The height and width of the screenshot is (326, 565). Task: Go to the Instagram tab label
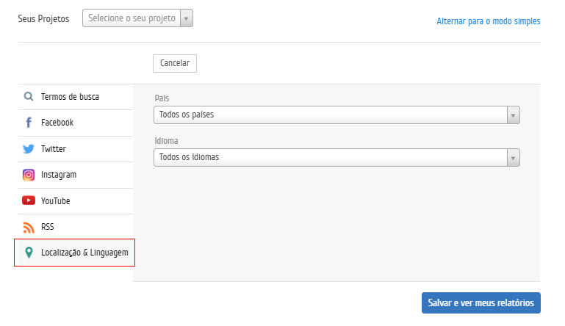tap(59, 175)
